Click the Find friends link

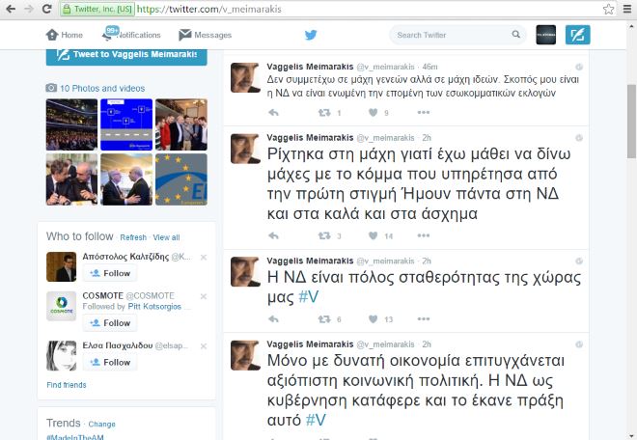click(x=67, y=385)
